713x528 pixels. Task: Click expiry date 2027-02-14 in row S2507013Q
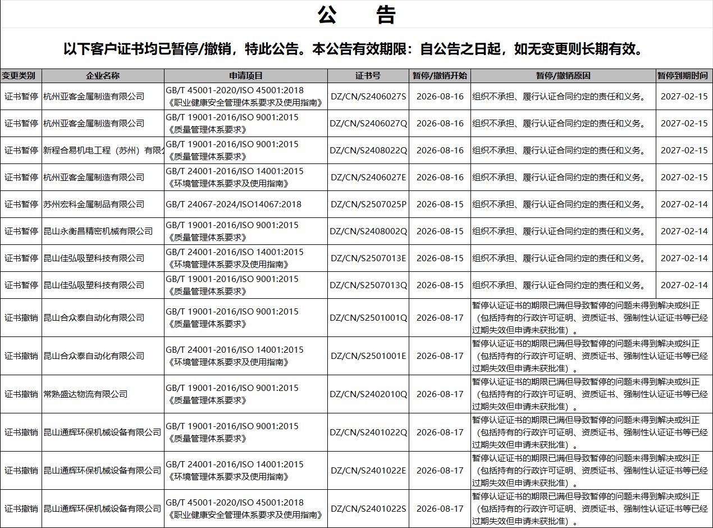684,285
